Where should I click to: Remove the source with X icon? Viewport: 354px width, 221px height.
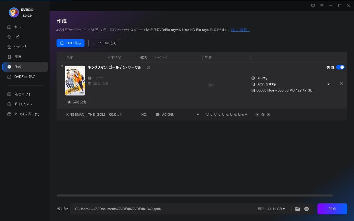tap(342, 84)
